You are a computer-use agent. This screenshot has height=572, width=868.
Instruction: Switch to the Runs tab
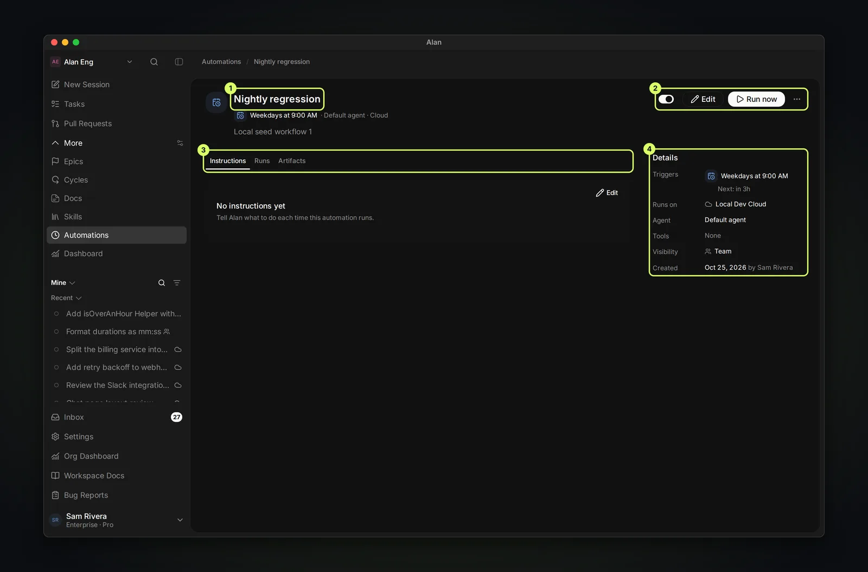(262, 161)
